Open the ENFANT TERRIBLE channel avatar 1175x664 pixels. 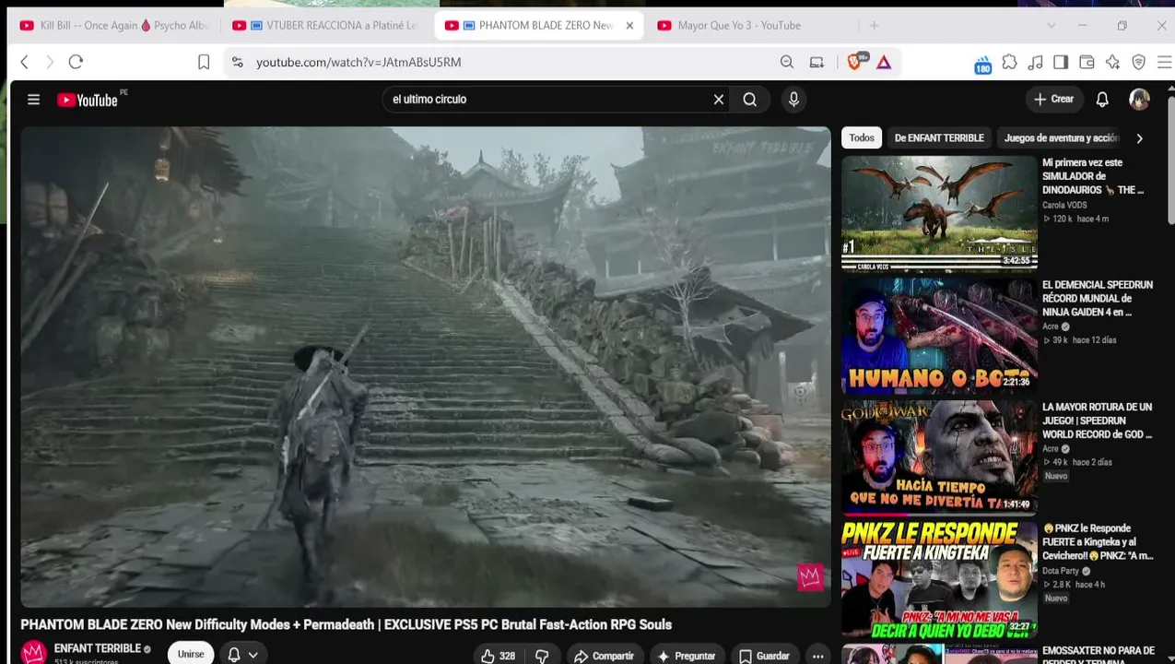coord(34,653)
